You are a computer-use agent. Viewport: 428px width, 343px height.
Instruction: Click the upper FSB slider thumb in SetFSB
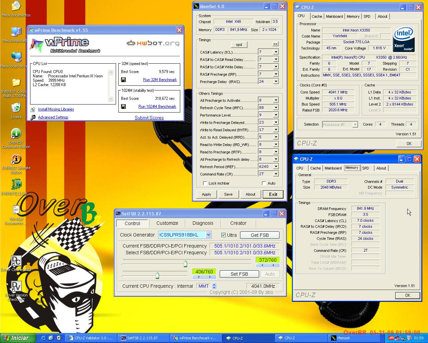click(185, 264)
